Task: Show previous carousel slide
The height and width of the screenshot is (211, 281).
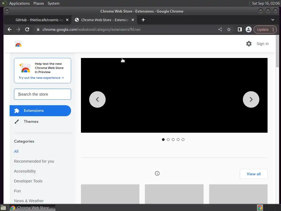Action: (97, 99)
